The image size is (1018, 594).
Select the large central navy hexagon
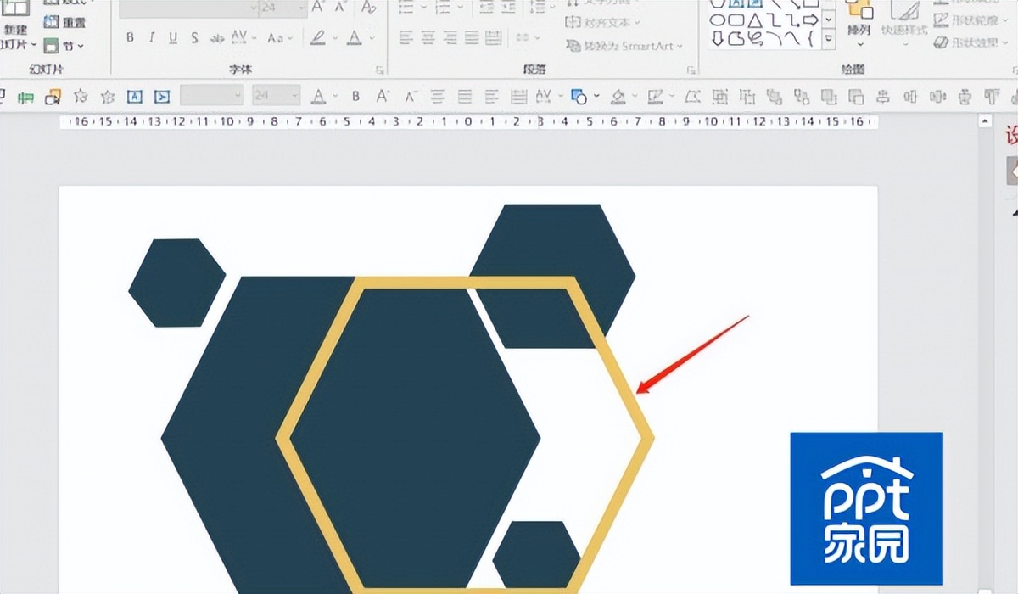[x=416, y=438]
